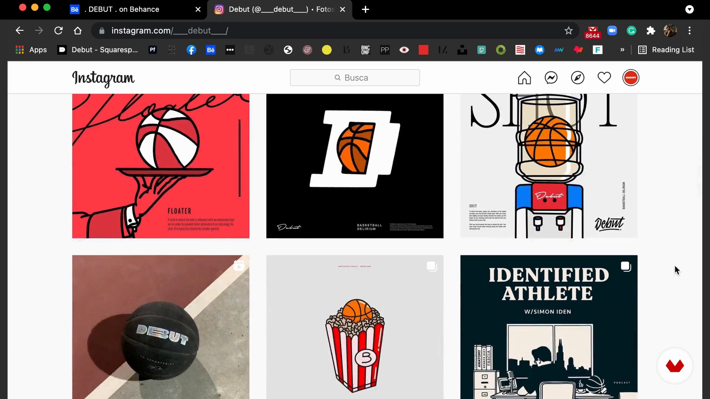Open the PP bookmark icon
Screen dimensions: 710x399
pyautogui.click(x=385, y=50)
